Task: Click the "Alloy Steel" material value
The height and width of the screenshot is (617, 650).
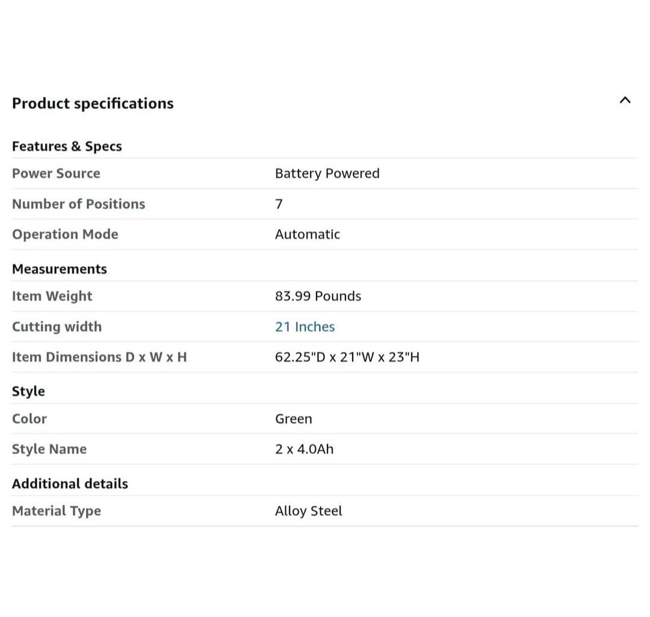Action: pyautogui.click(x=308, y=511)
